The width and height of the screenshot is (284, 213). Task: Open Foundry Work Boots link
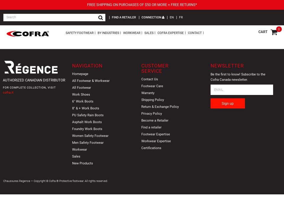click(87, 129)
